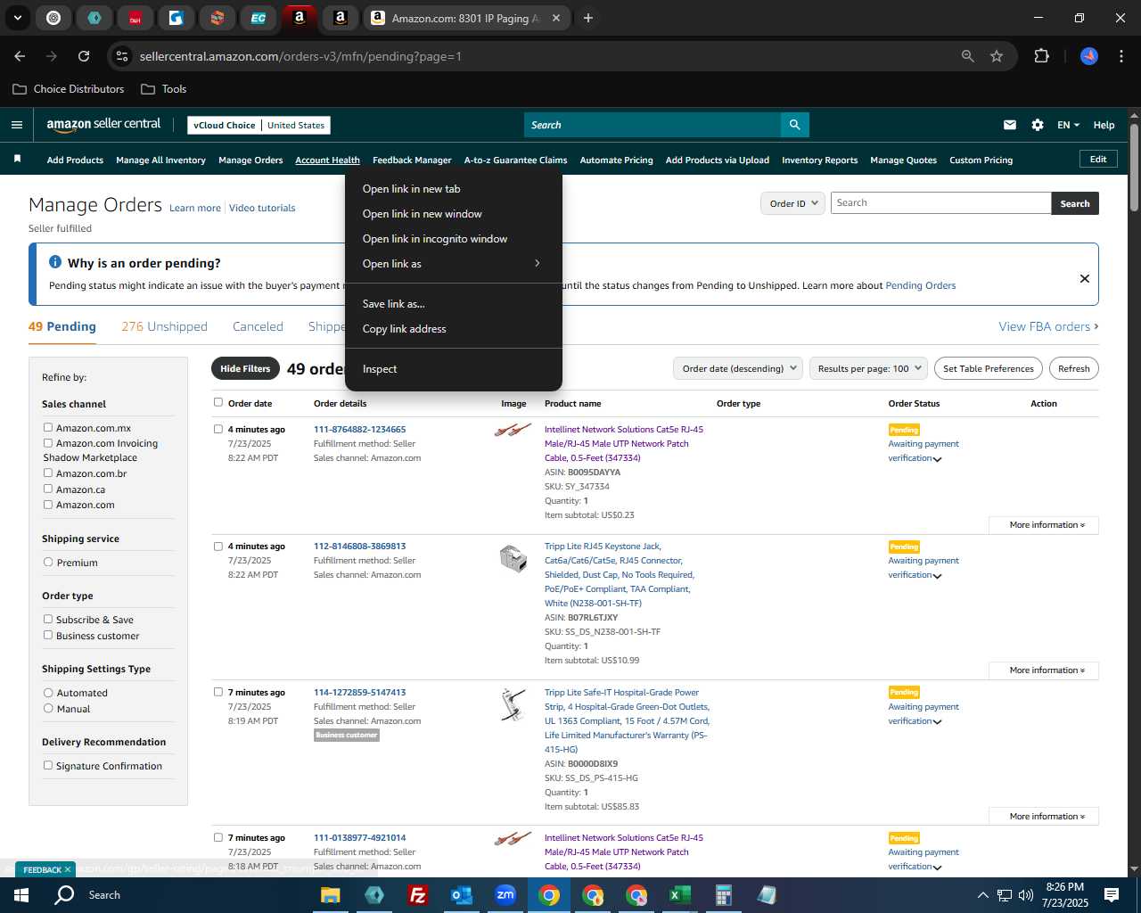
Task: Expand More information for order 111-8764882-1234665
Action: [1044, 525]
